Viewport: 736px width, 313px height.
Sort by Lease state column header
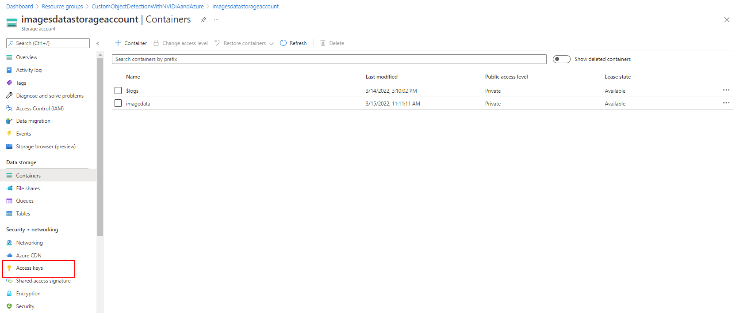pos(618,77)
